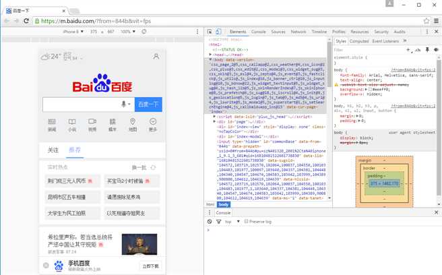Screen dimensions: 442x275
Task: Clear the console with the clear icon
Action: [210, 222]
